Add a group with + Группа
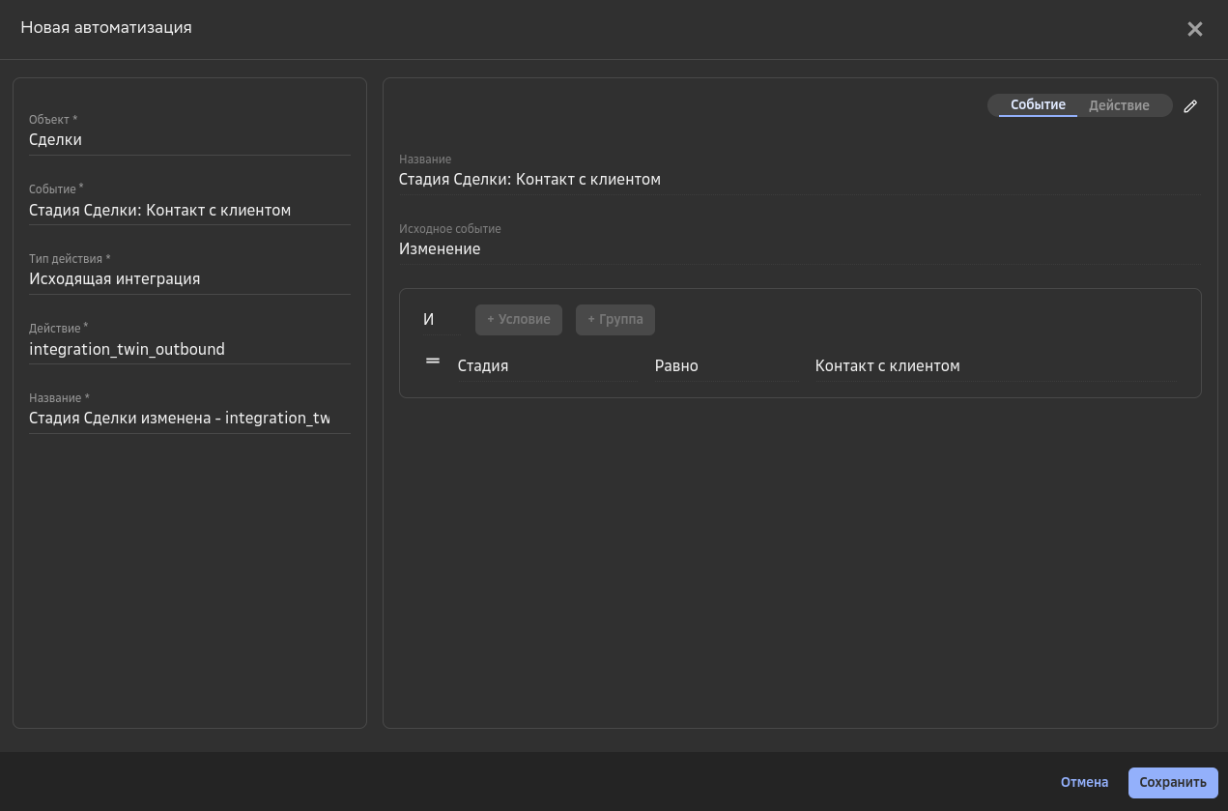 614,320
